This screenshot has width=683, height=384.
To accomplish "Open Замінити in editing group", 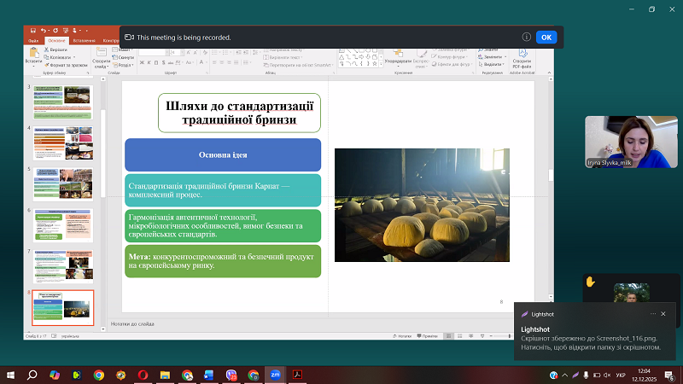I will point(492,57).
